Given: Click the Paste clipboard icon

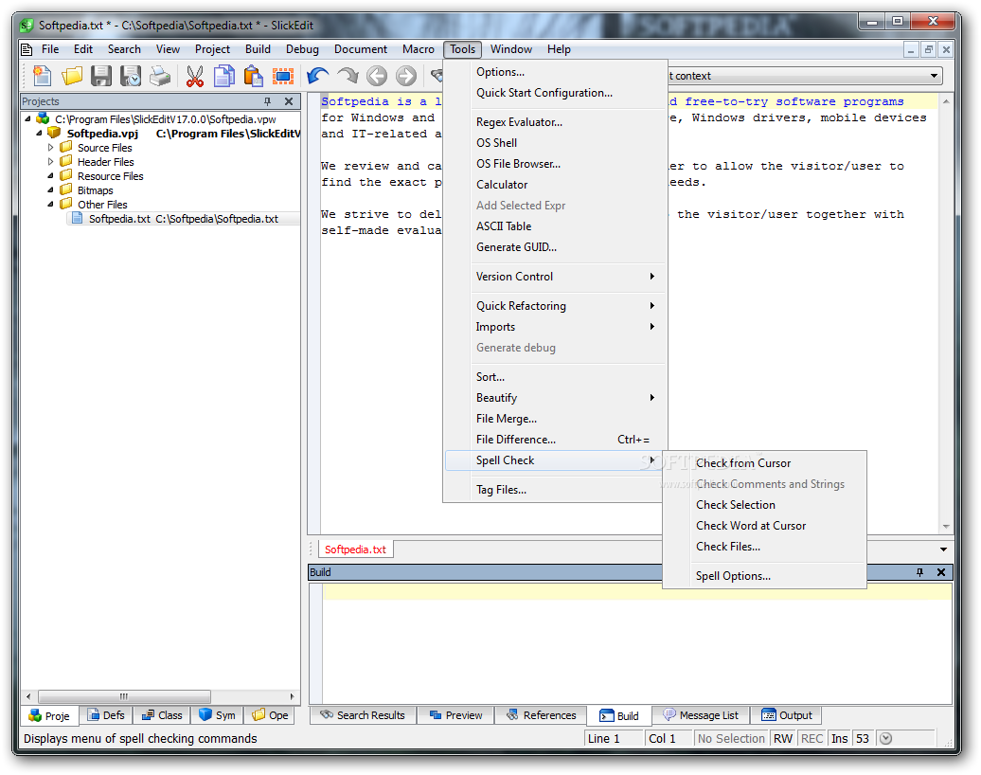Looking at the screenshot, I should [254, 76].
